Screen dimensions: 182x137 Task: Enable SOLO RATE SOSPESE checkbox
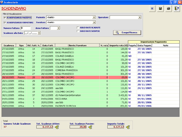(78, 31)
